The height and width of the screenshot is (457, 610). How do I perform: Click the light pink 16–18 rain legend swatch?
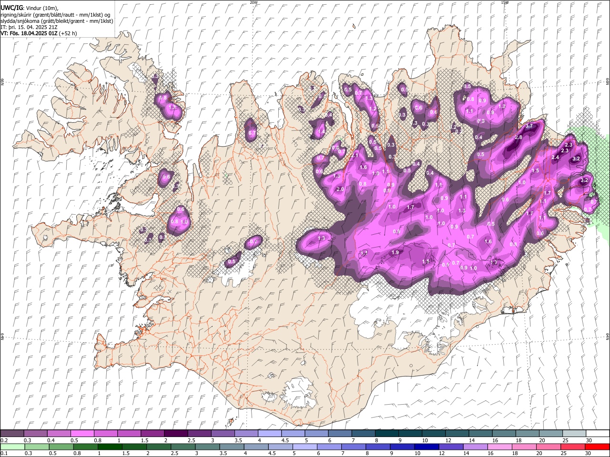[499, 447]
